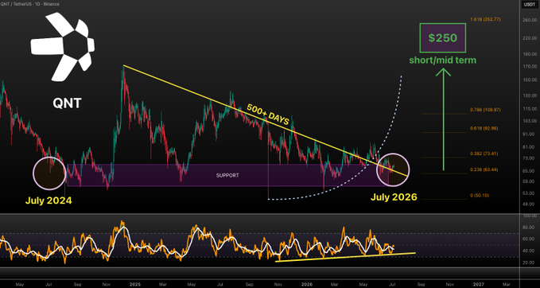
Task: Click the 150.00 price axis label
Action: pos(530,80)
